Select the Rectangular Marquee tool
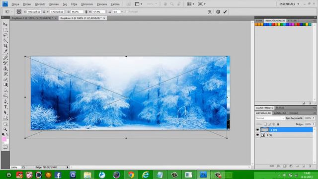 coord(5,30)
